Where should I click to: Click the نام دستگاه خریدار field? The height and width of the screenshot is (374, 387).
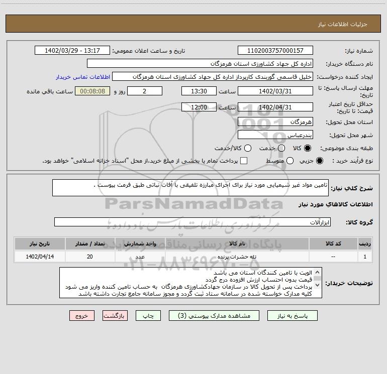pos(200,64)
